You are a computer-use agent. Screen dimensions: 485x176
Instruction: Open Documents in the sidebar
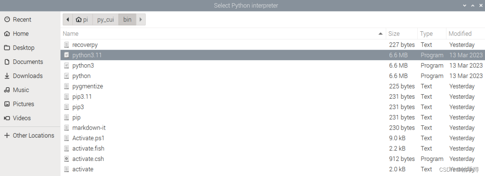(x=27, y=62)
